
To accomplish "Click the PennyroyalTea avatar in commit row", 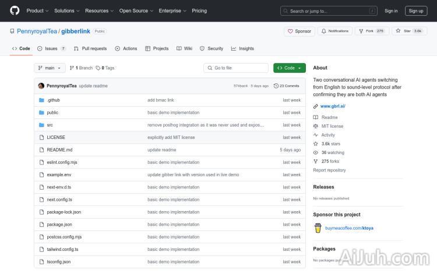I will tap(41, 86).
